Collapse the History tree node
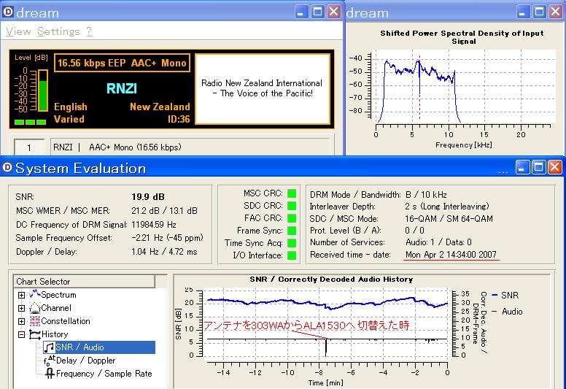The width and height of the screenshot is (566, 389). [22, 334]
